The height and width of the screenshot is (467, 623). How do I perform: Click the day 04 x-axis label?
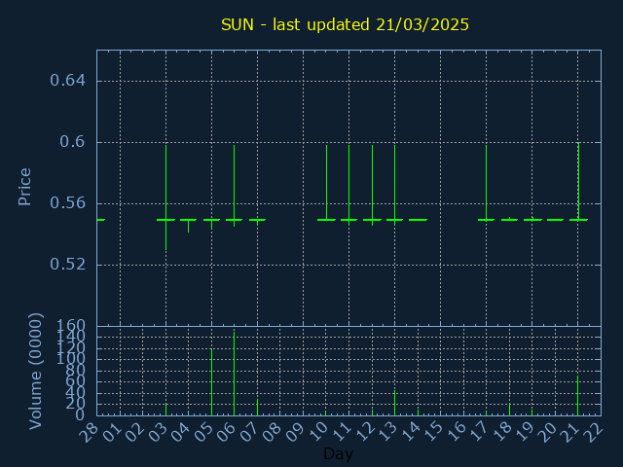tap(180, 432)
